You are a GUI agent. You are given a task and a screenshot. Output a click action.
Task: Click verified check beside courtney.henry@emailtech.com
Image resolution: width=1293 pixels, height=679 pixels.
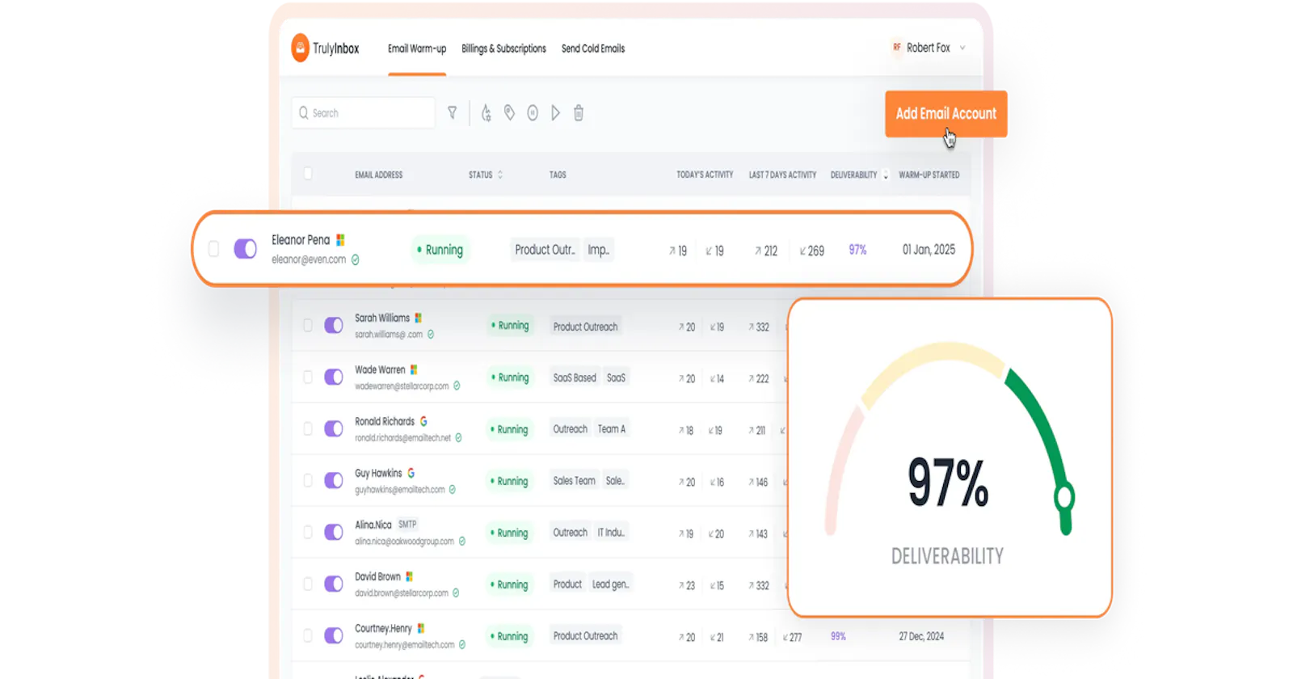(461, 644)
